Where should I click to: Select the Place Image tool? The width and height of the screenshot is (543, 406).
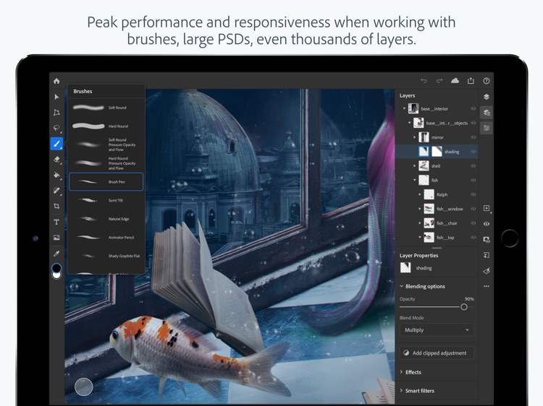56,238
